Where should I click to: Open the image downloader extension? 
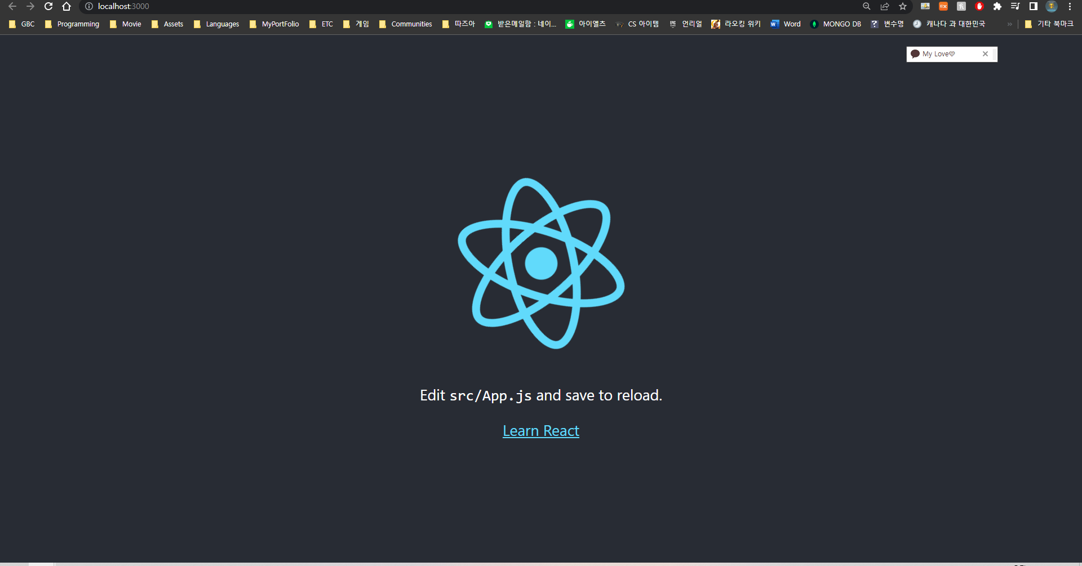(x=925, y=6)
